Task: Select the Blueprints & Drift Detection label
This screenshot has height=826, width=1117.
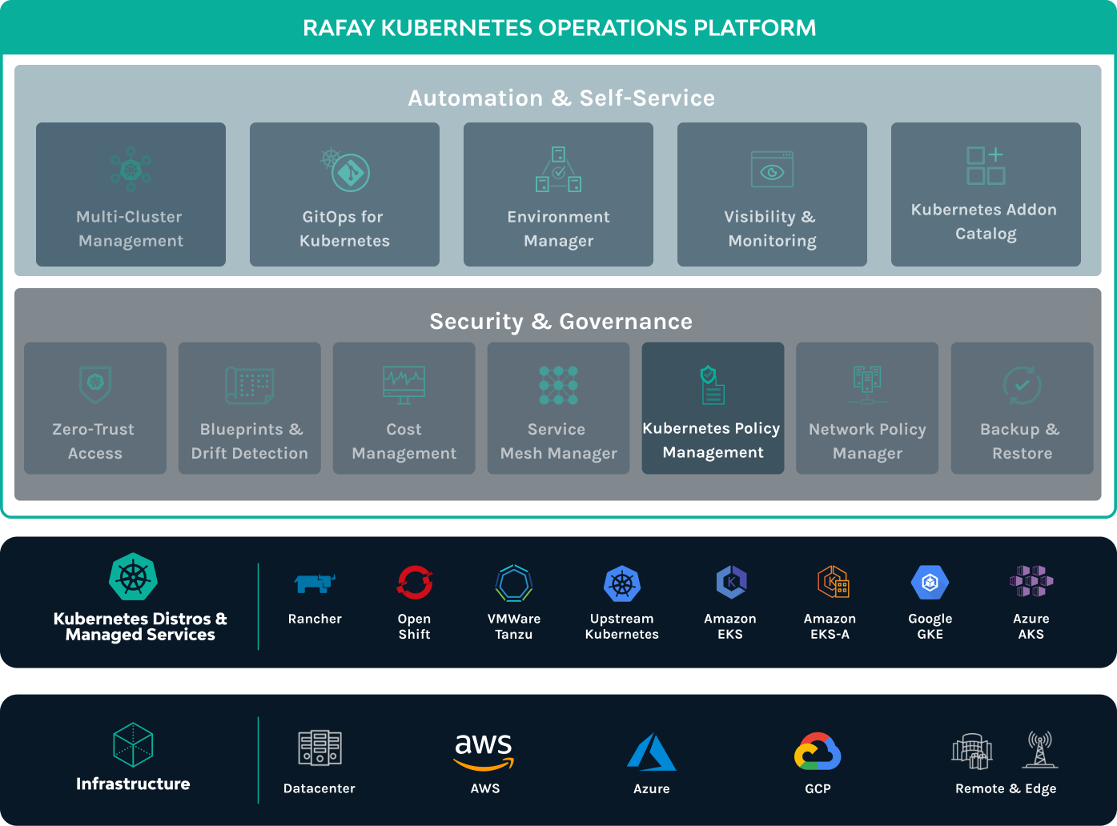Action: click(x=250, y=441)
